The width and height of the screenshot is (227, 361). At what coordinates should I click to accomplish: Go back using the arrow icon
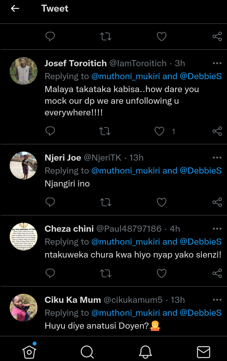point(15,9)
